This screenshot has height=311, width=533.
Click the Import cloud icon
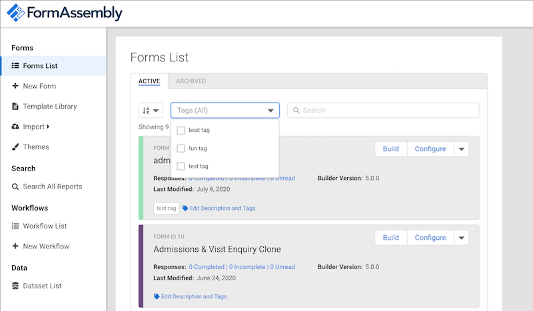pyautogui.click(x=15, y=127)
